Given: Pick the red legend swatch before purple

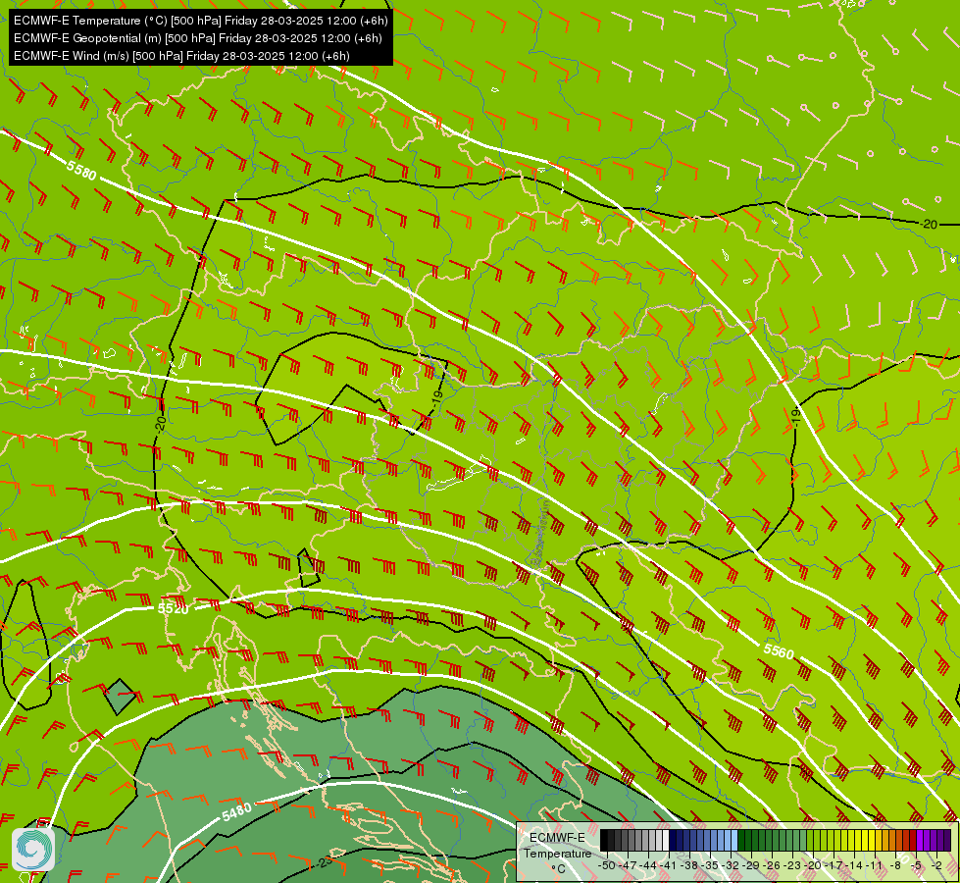Looking at the screenshot, I should pyautogui.click(x=913, y=840).
